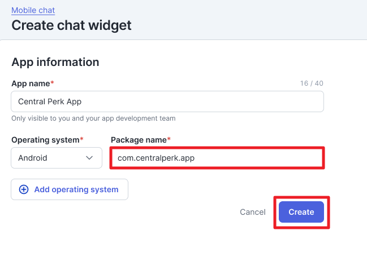The image size is (367, 270).
Task: Click the 16 / 40 character counter
Action: point(312,83)
